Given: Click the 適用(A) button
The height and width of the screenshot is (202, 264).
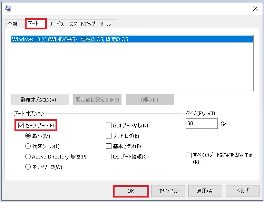Looking at the screenshot, I should tap(205, 191).
